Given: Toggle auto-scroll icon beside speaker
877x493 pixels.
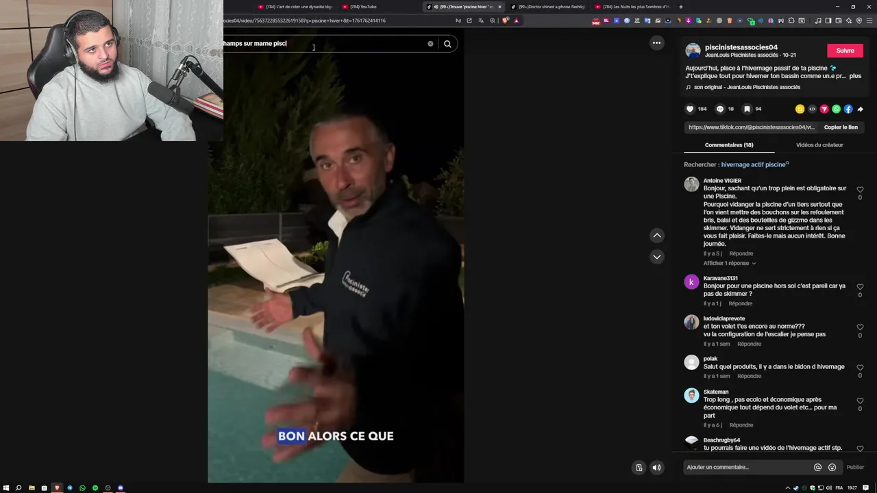Looking at the screenshot, I should pyautogui.click(x=639, y=468).
